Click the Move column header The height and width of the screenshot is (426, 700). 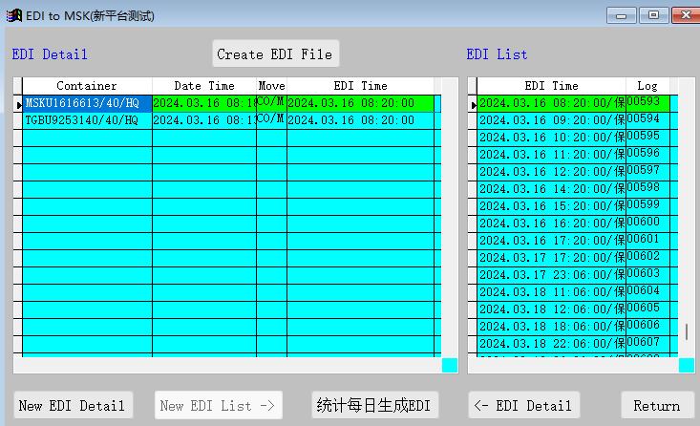(x=271, y=86)
